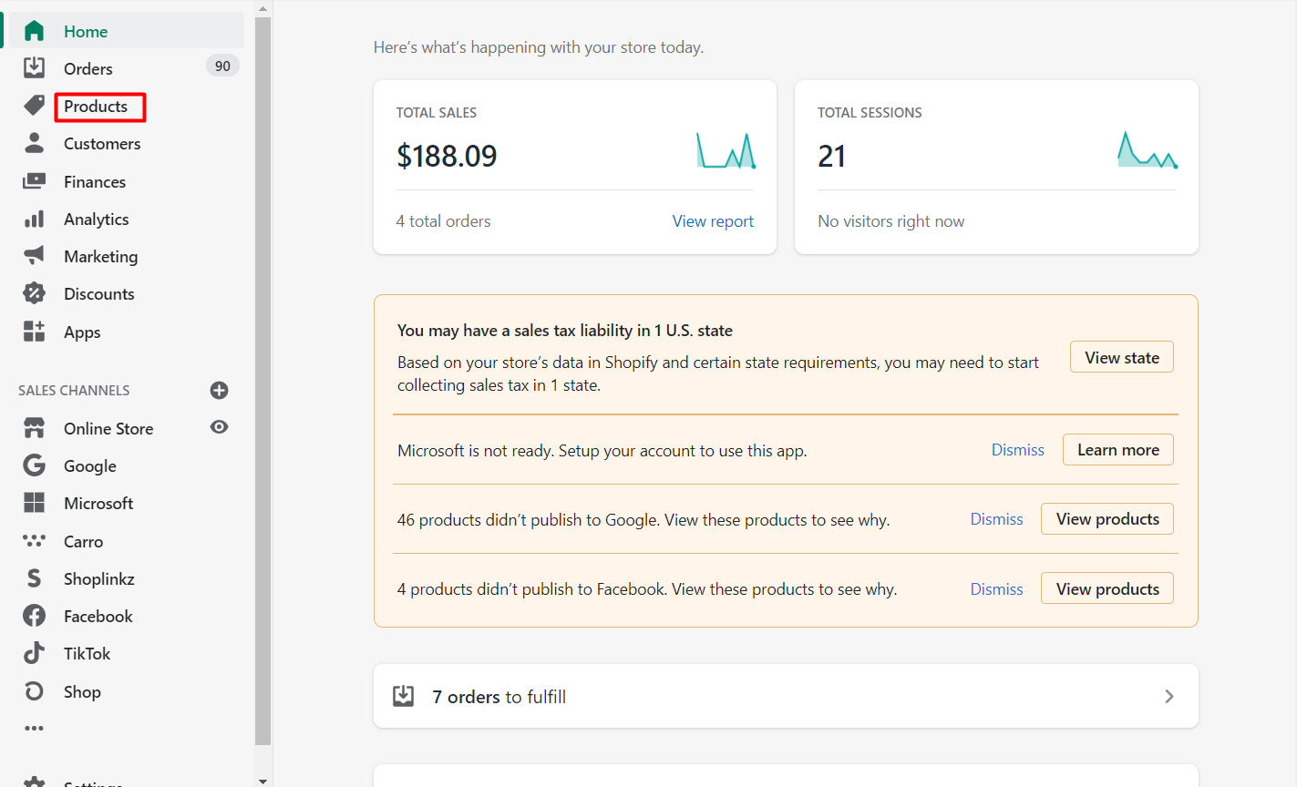Add a sales channel with plus icon
The width and height of the screenshot is (1297, 787).
pyautogui.click(x=219, y=390)
